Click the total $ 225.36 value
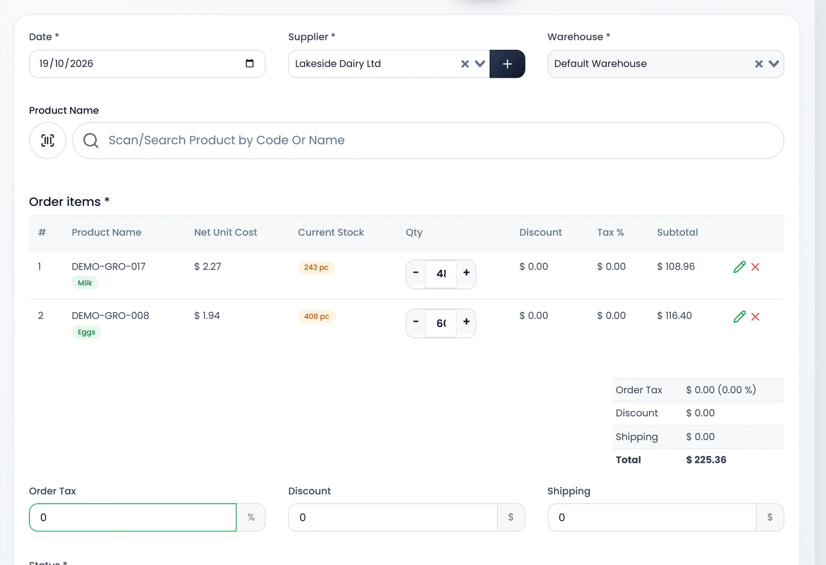Viewport: 826px width, 565px height. click(x=706, y=460)
